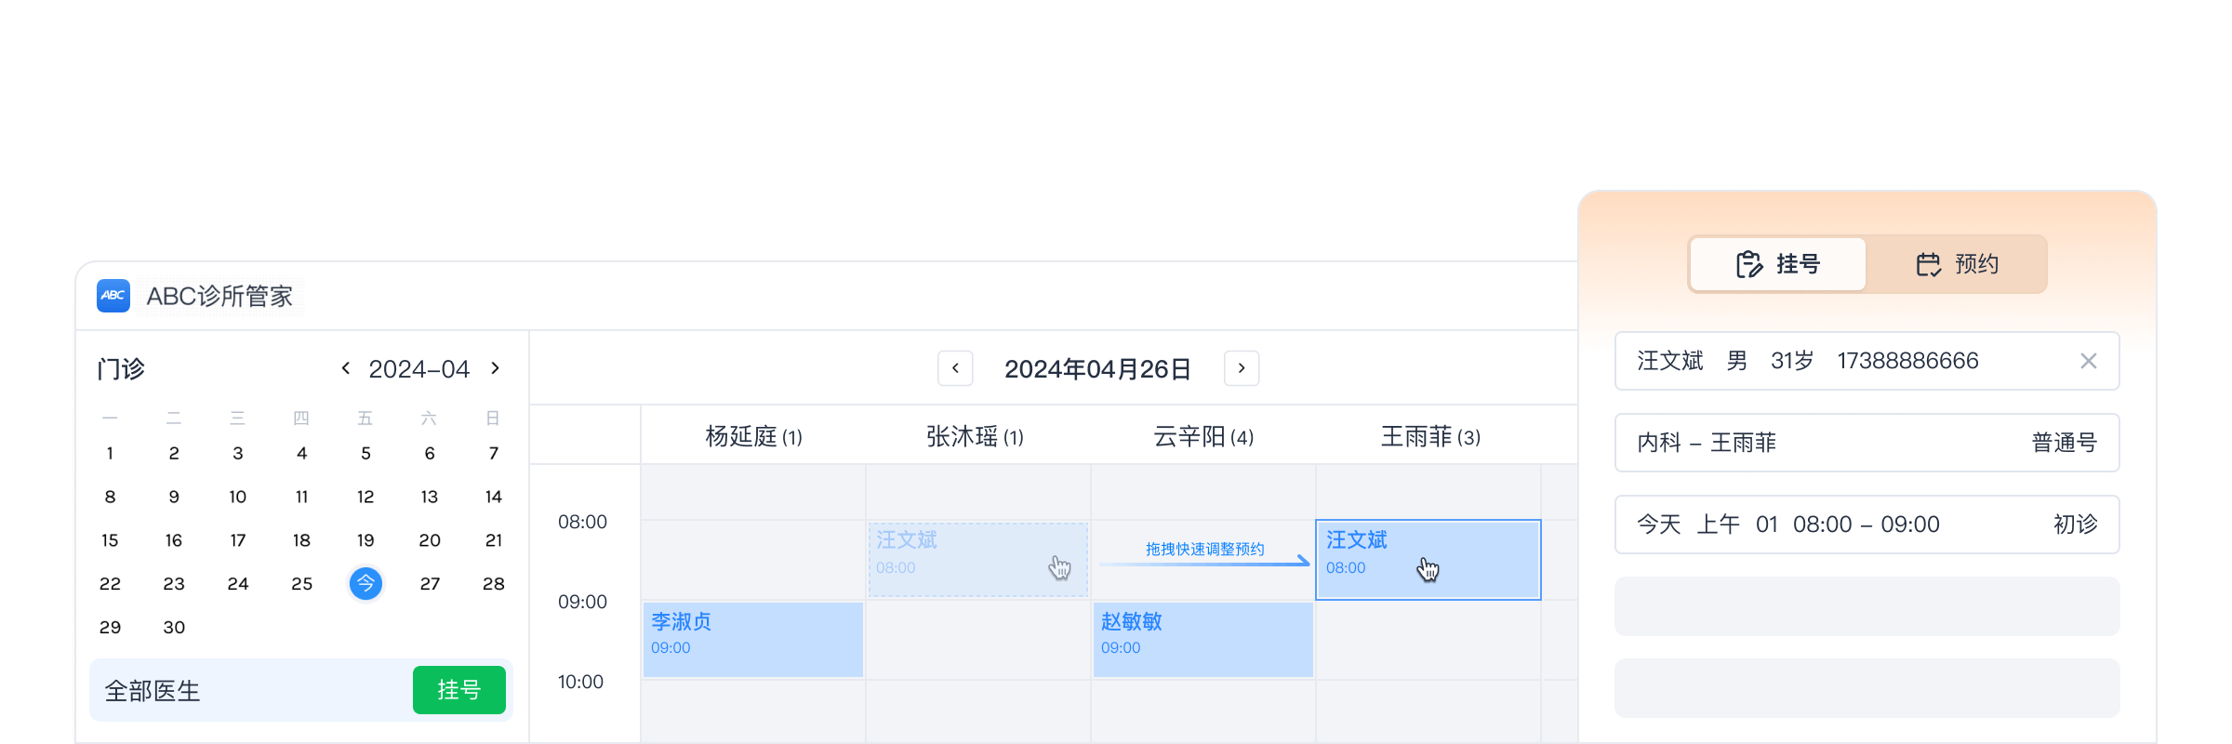Show previous day's schedule
Screen dimensions: 2232x744
955,368
